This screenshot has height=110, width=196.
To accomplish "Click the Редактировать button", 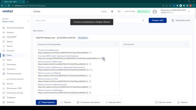I will pyautogui.click(x=46, y=102).
